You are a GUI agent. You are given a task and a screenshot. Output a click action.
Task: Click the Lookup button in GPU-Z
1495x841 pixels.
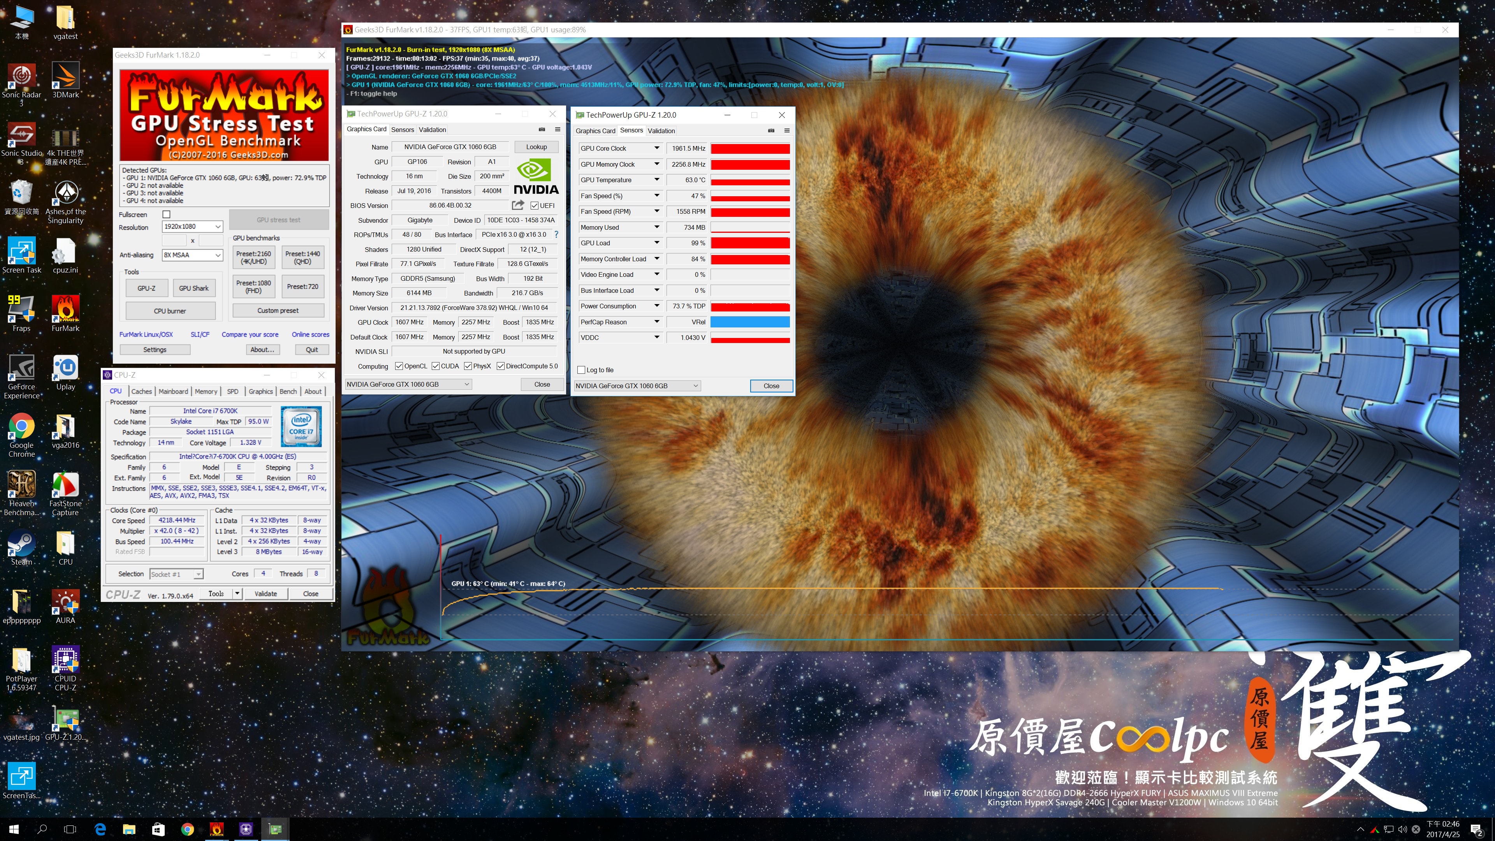[x=536, y=147]
